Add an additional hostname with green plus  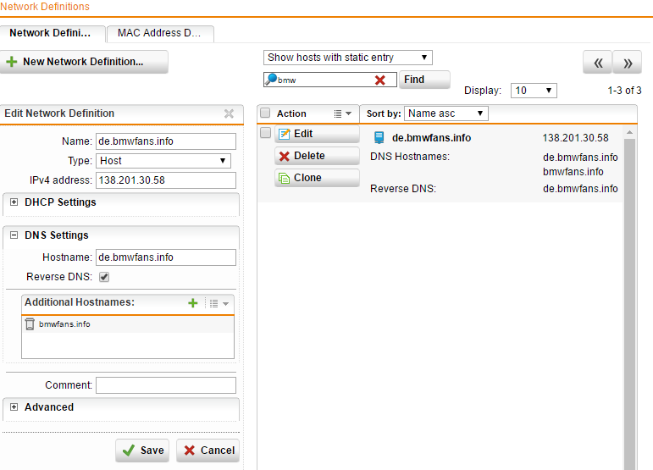click(x=193, y=302)
